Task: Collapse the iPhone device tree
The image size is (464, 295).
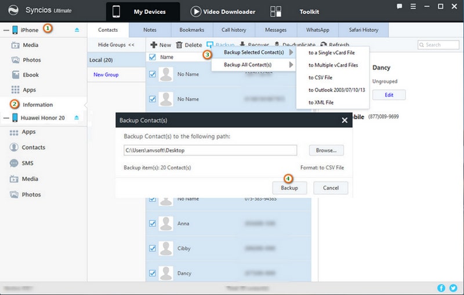Action: [x=6, y=30]
